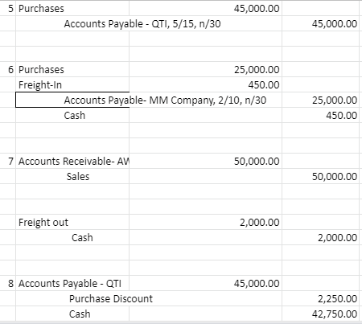
Task: Click the 25,000.00 debit for Purchases entry 6
Action: click(205, 69)
